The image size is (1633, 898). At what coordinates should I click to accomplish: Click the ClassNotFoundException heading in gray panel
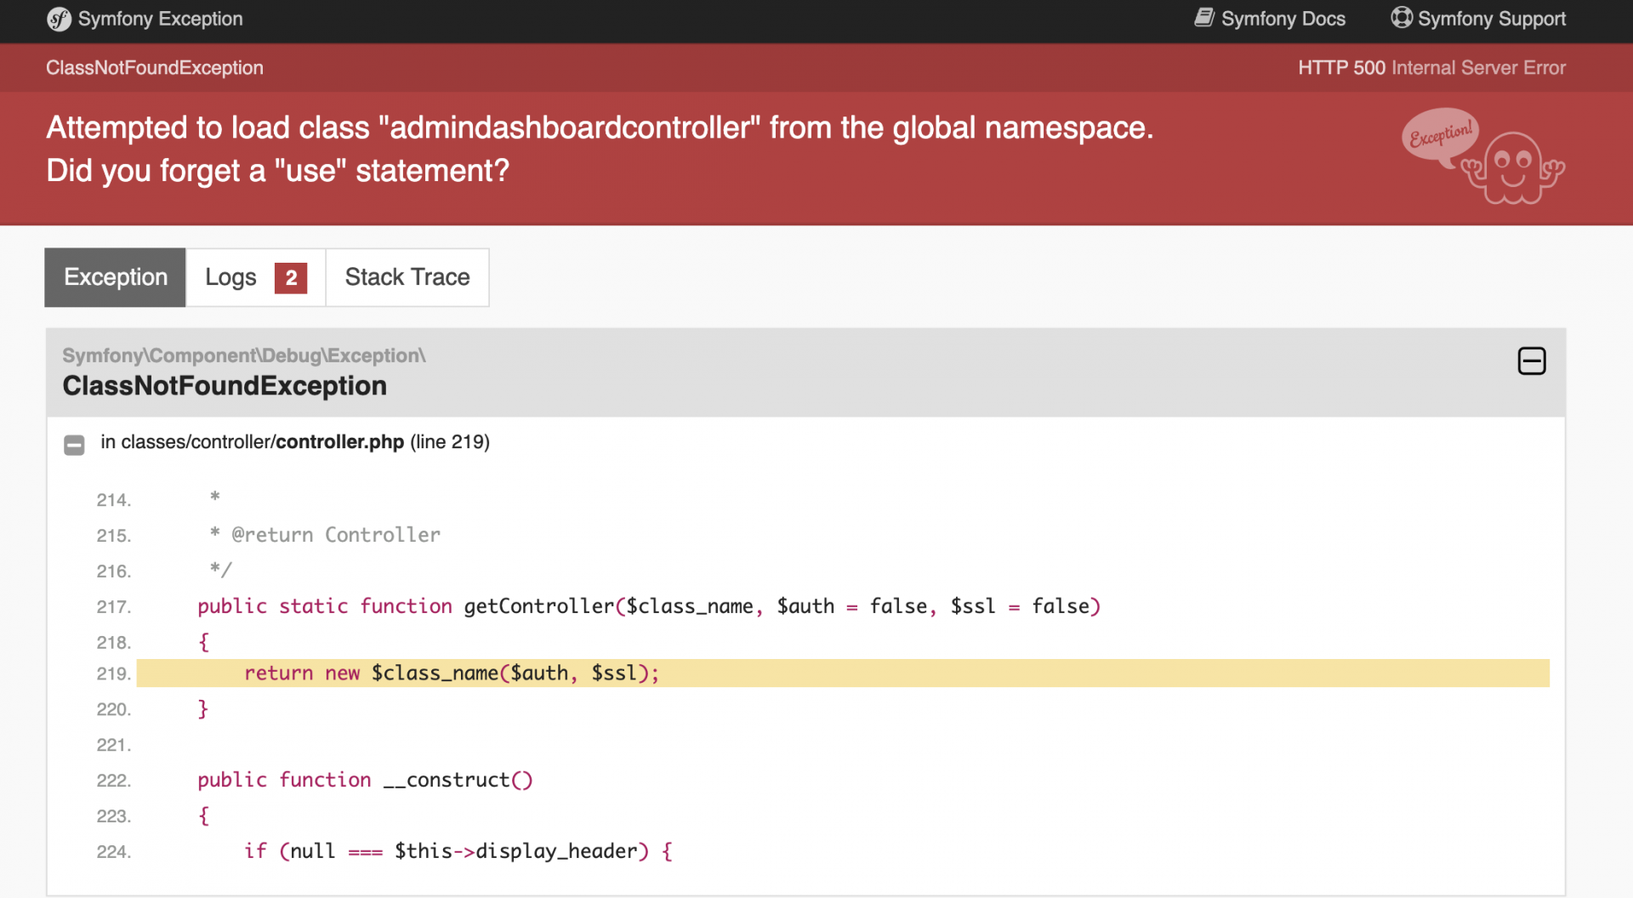pos(225,386)
